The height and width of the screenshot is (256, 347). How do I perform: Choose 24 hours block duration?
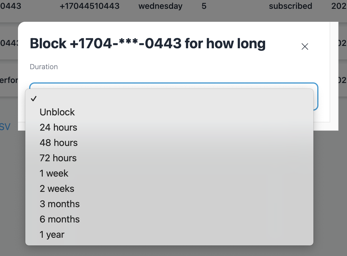tap(58, 127)
